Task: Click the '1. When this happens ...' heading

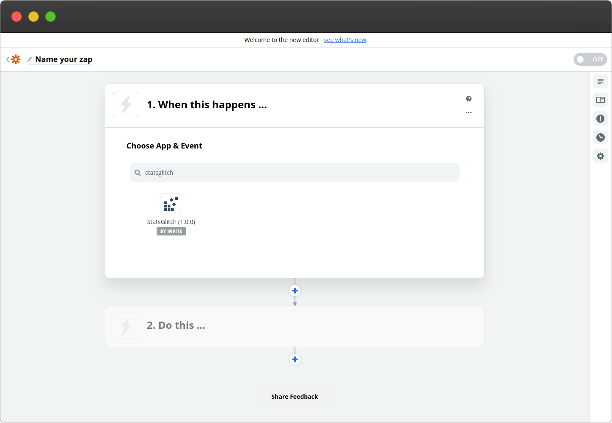Action: click(207, 105)
